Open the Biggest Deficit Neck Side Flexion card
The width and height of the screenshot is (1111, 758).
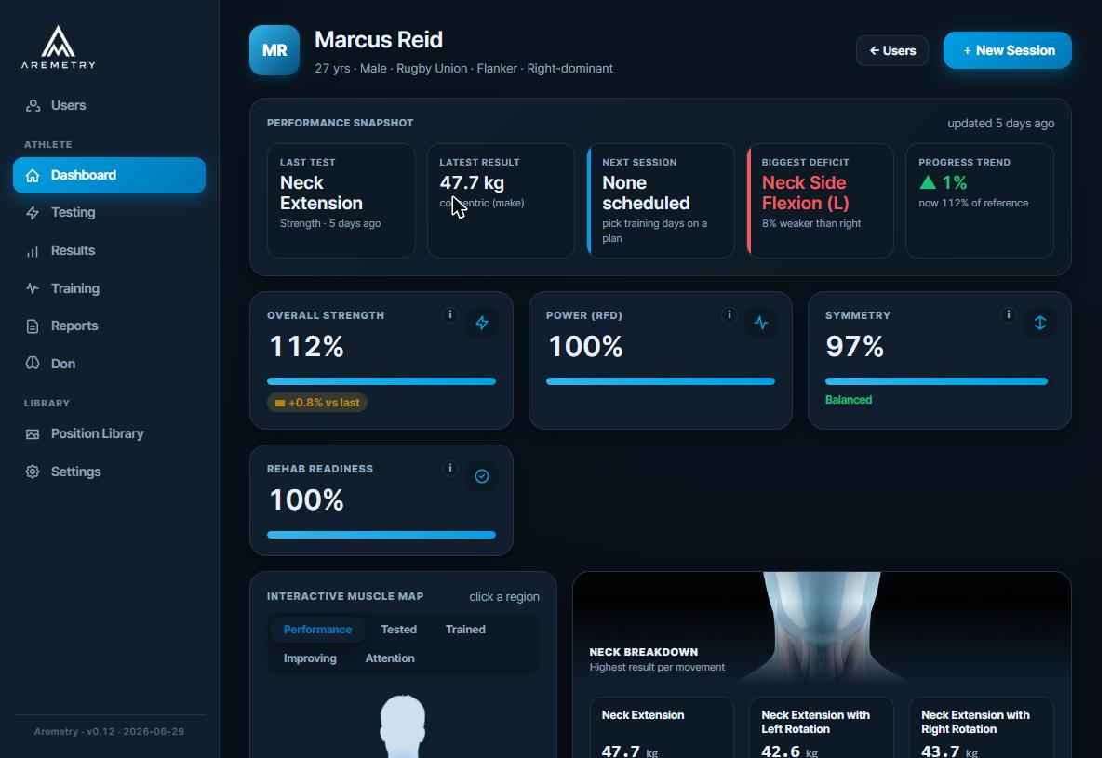point(821,201)
